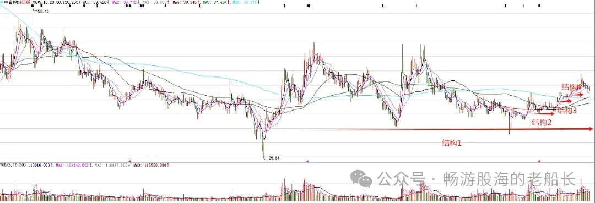The height and width of the screenshot is (203, 595).
Task: Click the 50.45 high price label
Action: pos(44,12)
